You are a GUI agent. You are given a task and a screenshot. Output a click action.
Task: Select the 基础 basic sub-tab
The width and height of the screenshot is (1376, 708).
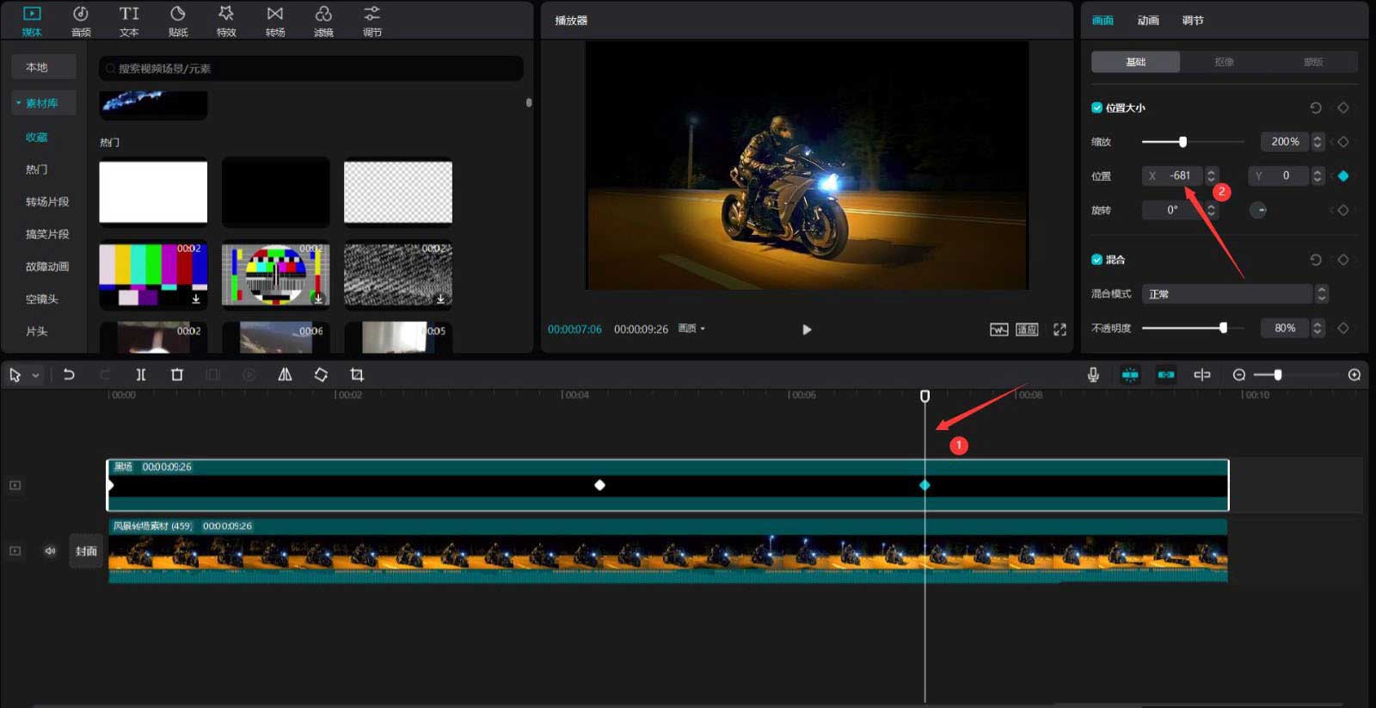[1135, 62]
